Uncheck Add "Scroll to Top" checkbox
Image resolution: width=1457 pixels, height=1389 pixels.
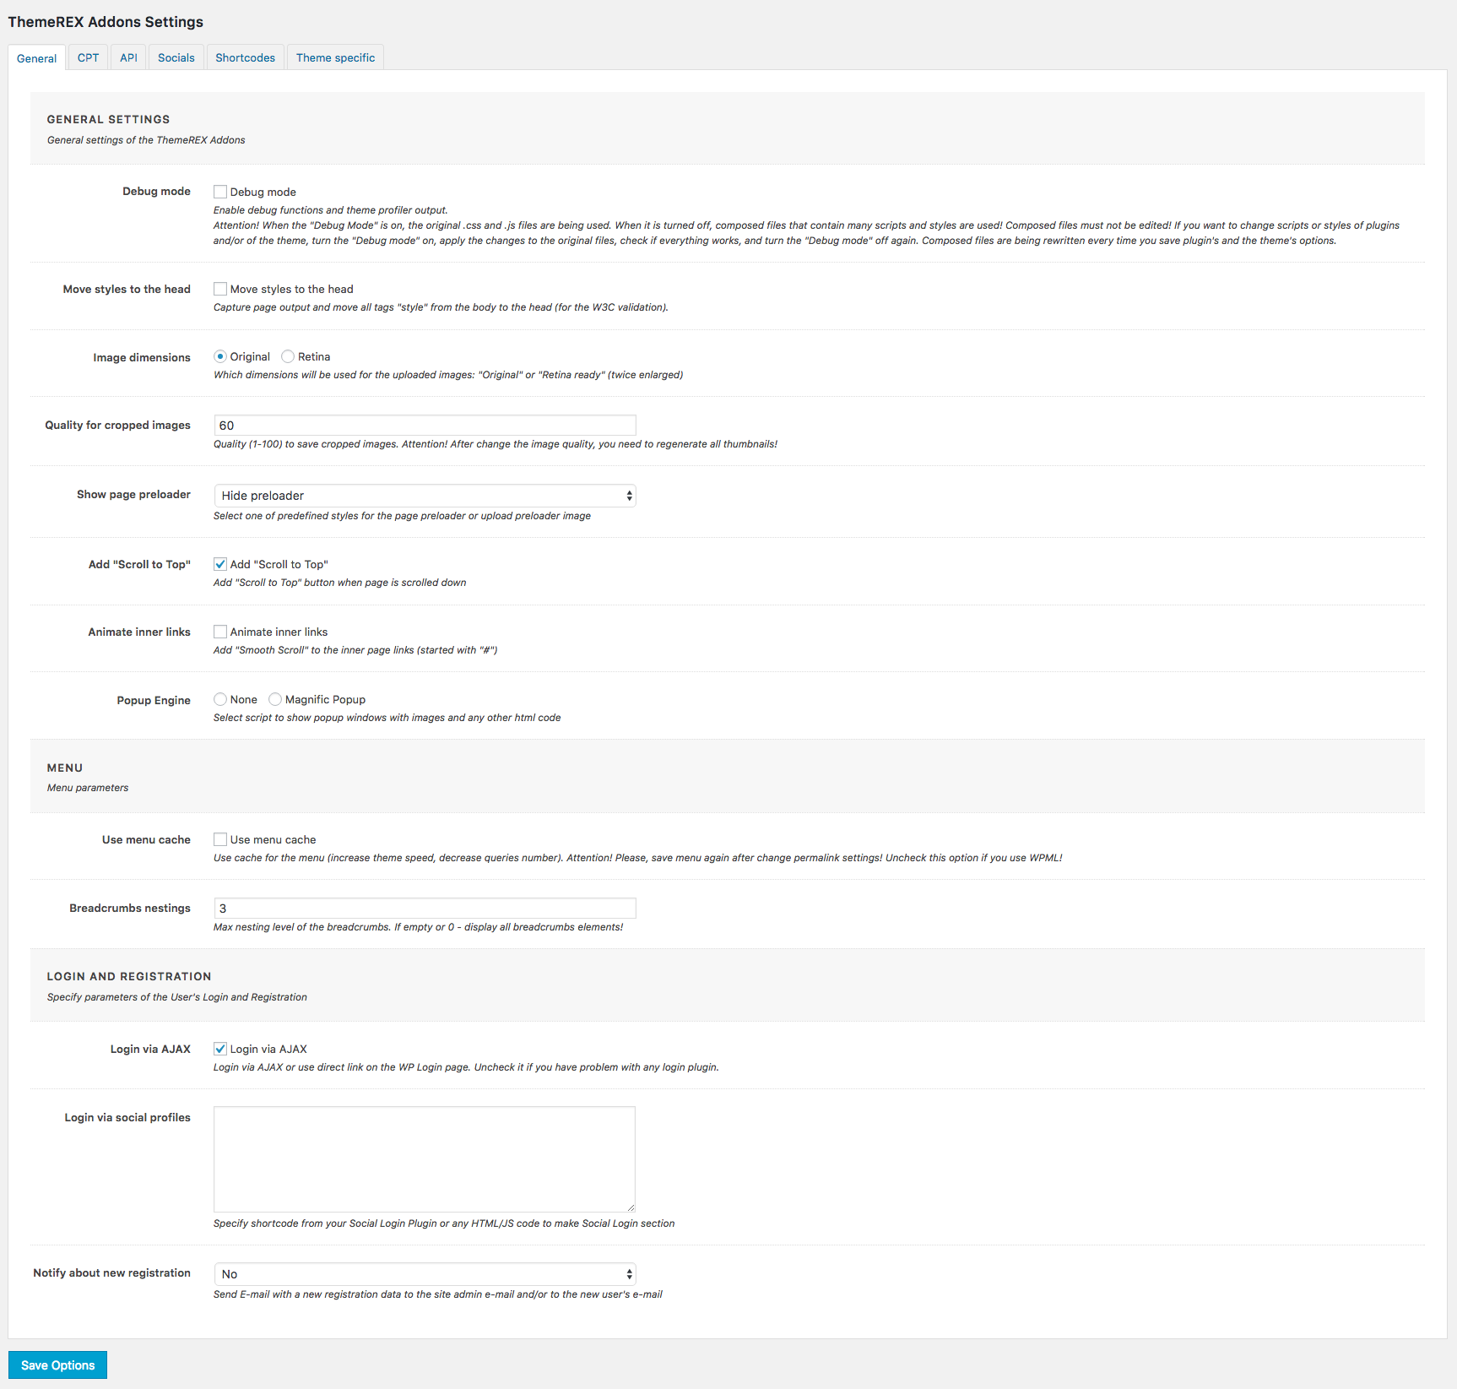(220, 564)
